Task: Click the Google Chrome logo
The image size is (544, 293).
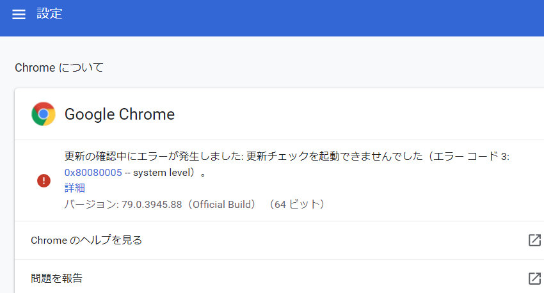Action: (44, 115)
